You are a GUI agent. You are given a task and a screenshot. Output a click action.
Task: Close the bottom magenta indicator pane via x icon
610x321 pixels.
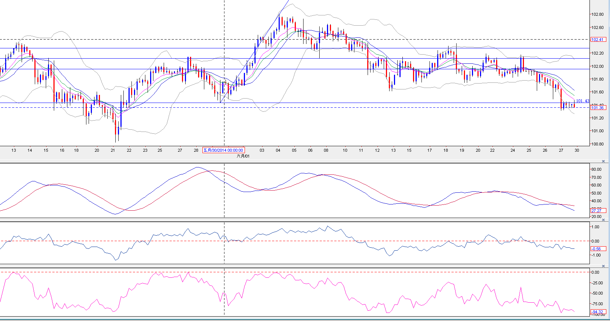(x=603, y=266)
